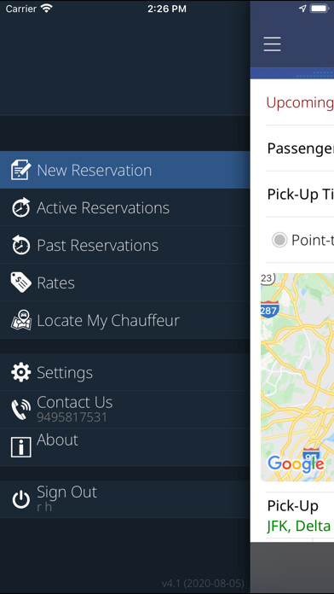Image resolution: width=334 pixels, height=594 pixels.
Task: Click the Sign Out power icon
Action: click(20, 499)
